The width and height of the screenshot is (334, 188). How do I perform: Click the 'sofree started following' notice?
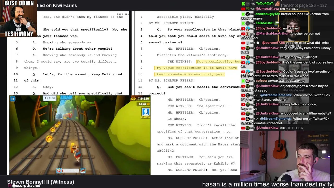point(287,81)
